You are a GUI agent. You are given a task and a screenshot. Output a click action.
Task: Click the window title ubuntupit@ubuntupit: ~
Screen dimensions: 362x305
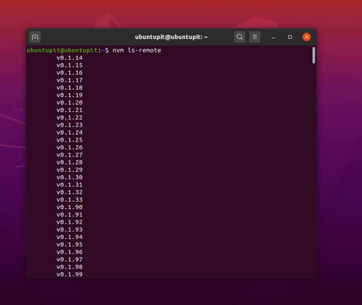171,37
